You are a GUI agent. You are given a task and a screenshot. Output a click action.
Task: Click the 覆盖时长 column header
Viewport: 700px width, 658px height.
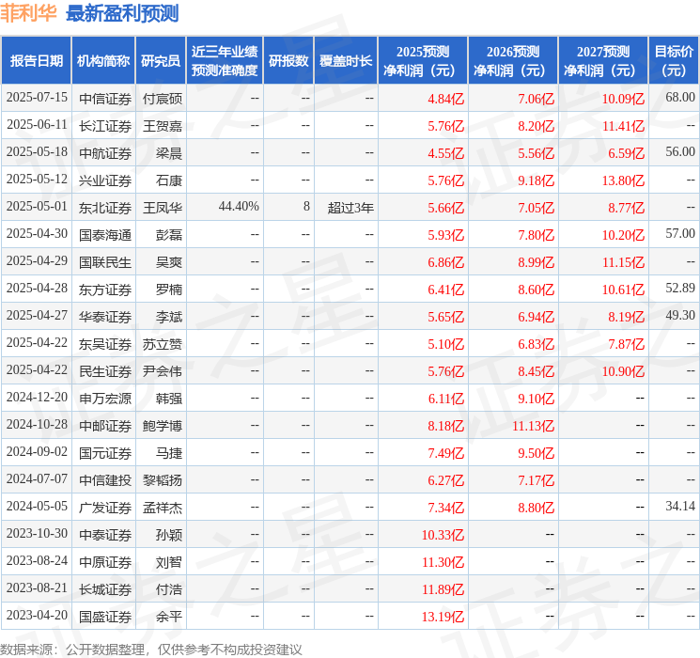click(346, 61)
